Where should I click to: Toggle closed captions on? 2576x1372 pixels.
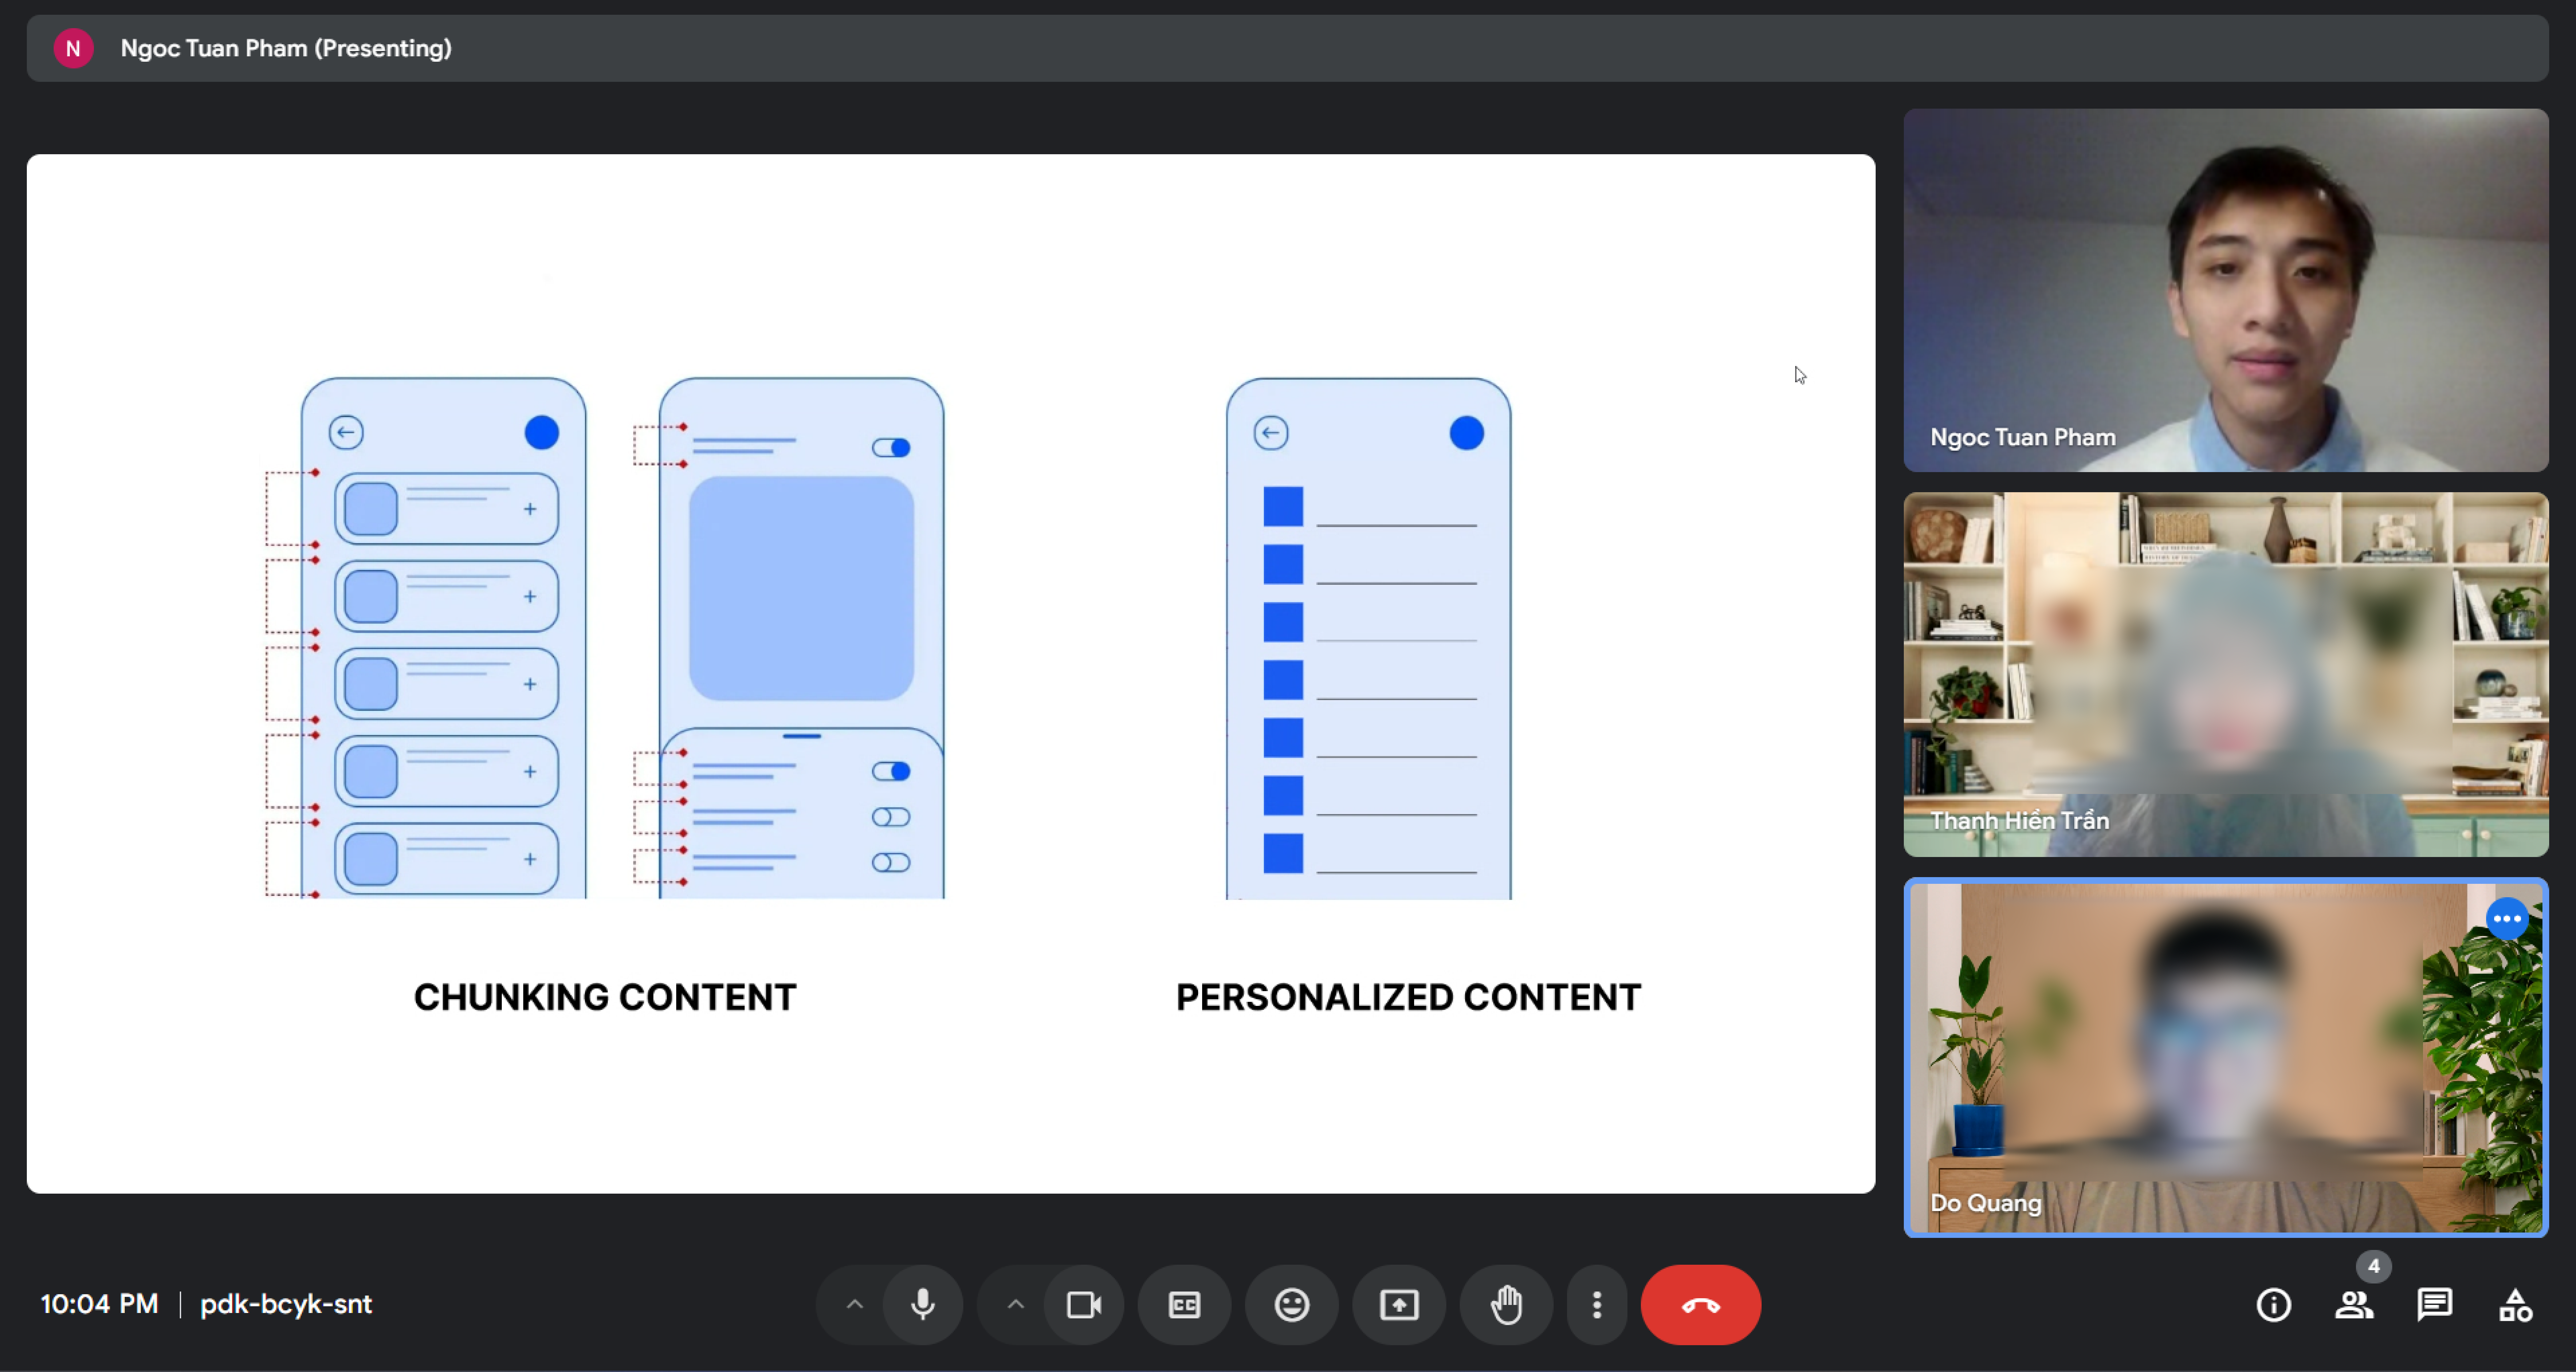1184,1304
